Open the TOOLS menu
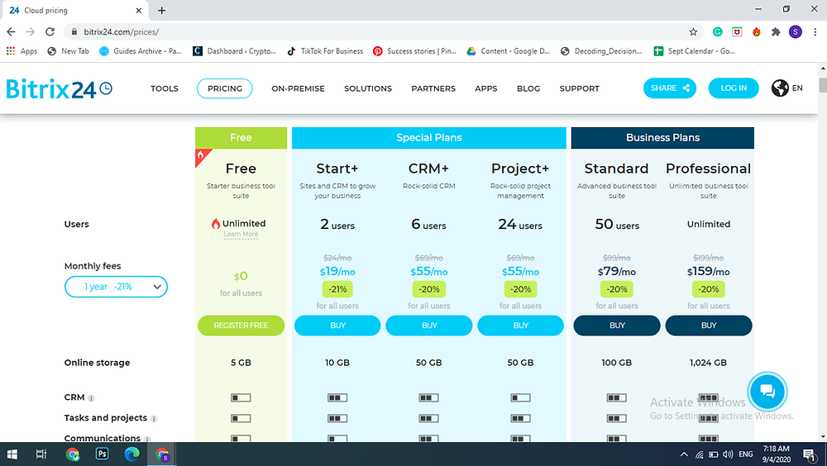 click(x=165, y=88)
